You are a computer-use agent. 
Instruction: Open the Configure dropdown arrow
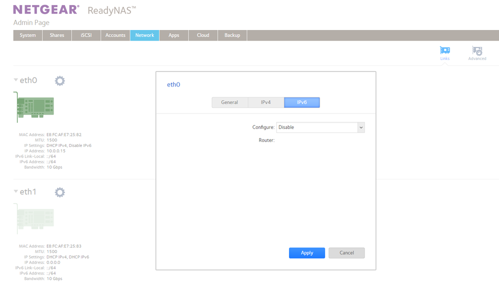[361, 127]
